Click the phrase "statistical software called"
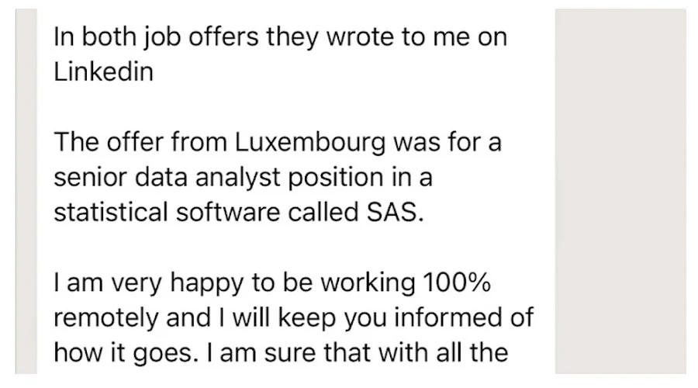The image size is (698, 388). [206, 212]
